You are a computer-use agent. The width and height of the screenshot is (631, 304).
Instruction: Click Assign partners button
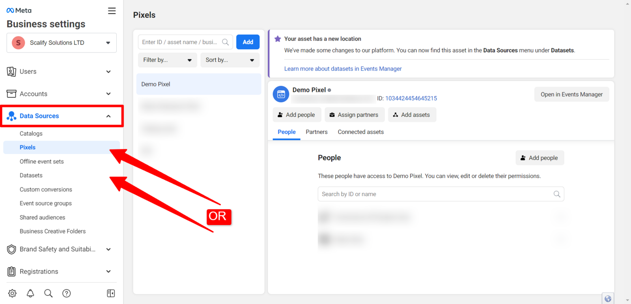(x=355, y=115)
